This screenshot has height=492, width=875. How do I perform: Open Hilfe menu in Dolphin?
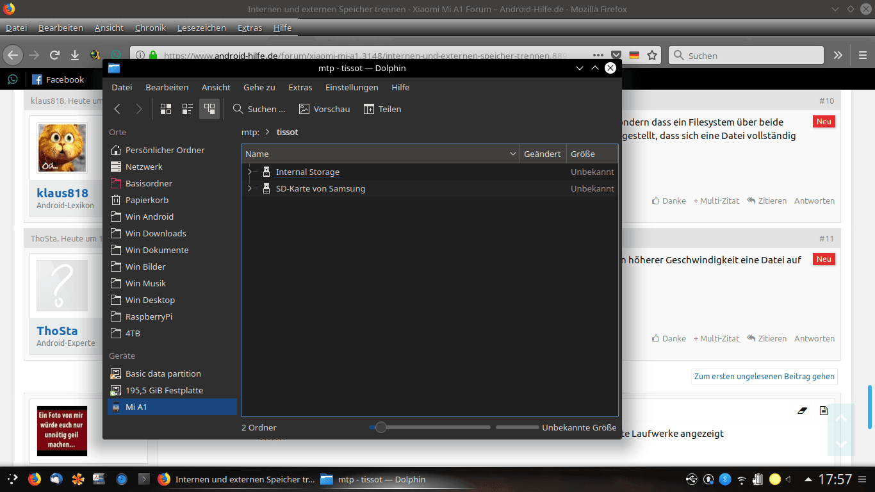400,87
